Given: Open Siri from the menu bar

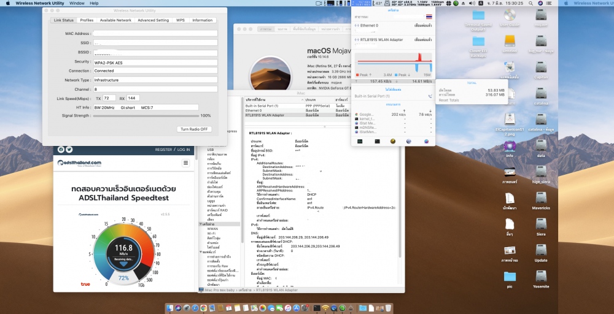Looking at the screenshot, I should (x=540, y=3).
